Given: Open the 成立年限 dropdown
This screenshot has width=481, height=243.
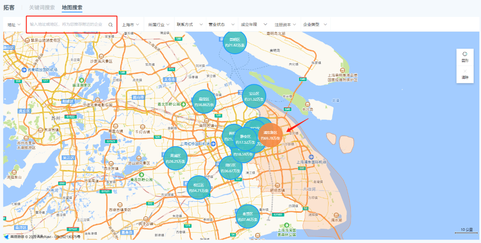Looking at the screenshot, I should pyautogui.click(x=254, y=25).
